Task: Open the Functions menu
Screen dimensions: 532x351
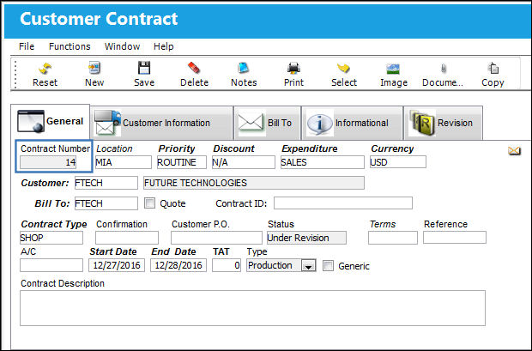Action: tap(70, 46)
